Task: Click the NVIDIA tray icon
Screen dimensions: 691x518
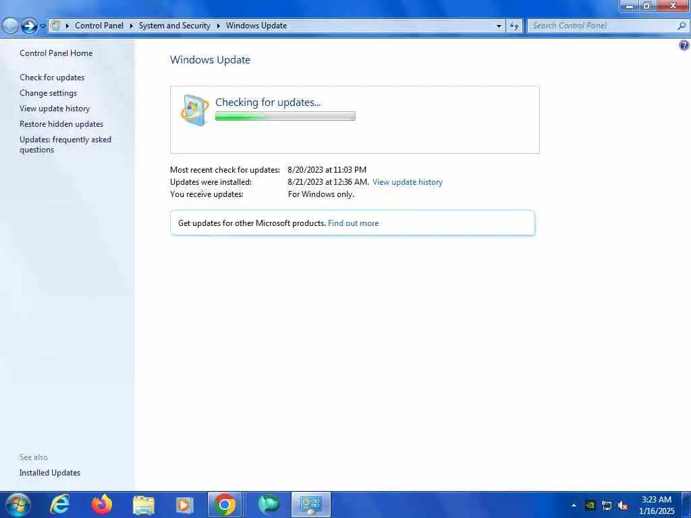Action: coord(590,505)
